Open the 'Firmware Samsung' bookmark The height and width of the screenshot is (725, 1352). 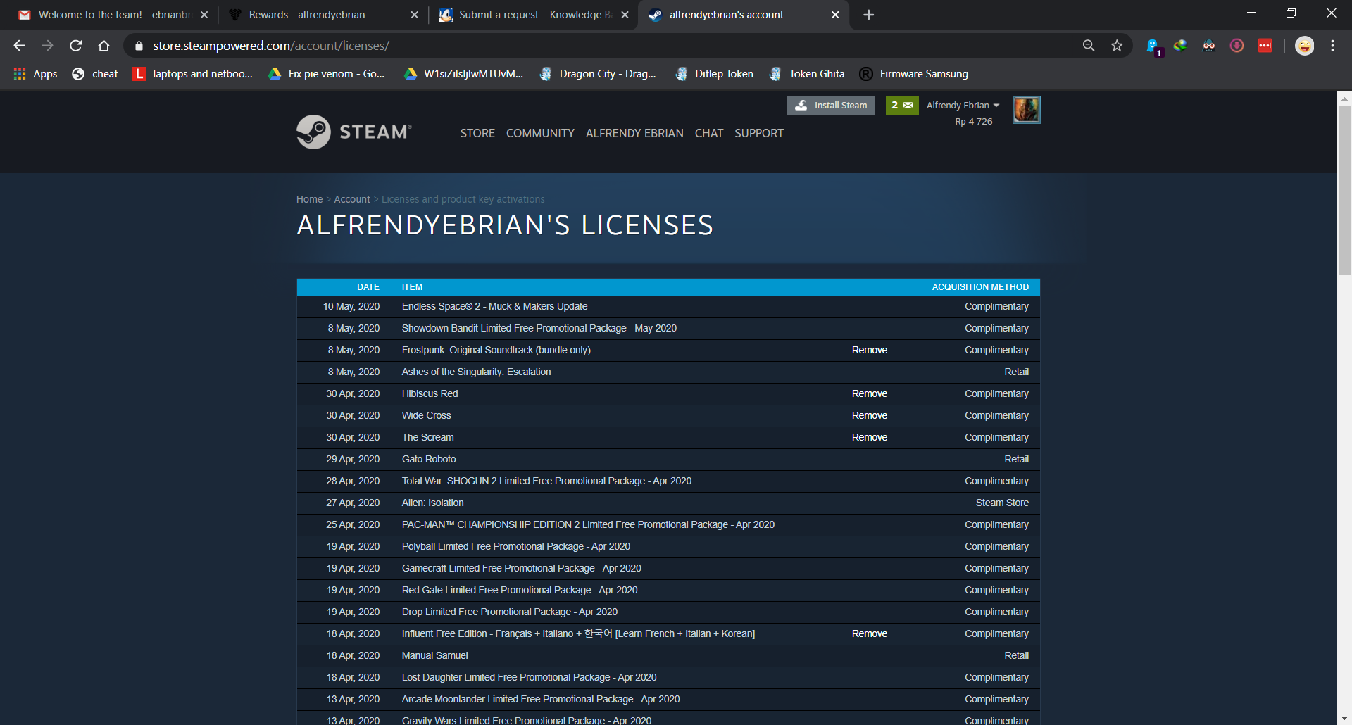point(914,74)
